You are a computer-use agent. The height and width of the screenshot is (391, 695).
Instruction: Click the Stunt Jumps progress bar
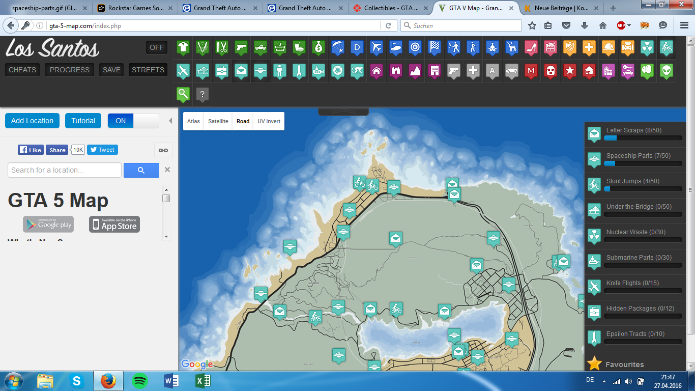coord(643,189)
